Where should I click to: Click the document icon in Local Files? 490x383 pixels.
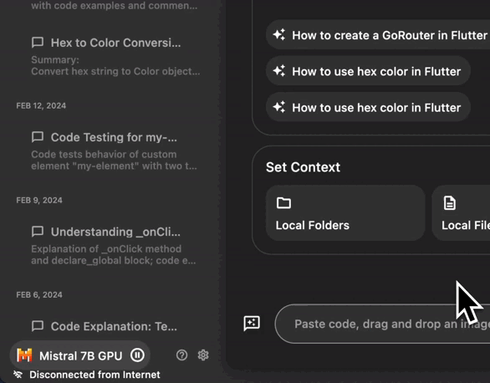[450, 203]
